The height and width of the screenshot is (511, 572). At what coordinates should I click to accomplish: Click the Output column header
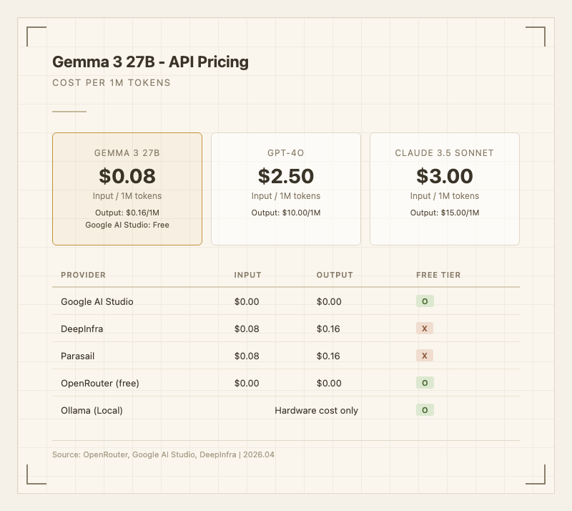pyautogui.click(x=335, y=275)
